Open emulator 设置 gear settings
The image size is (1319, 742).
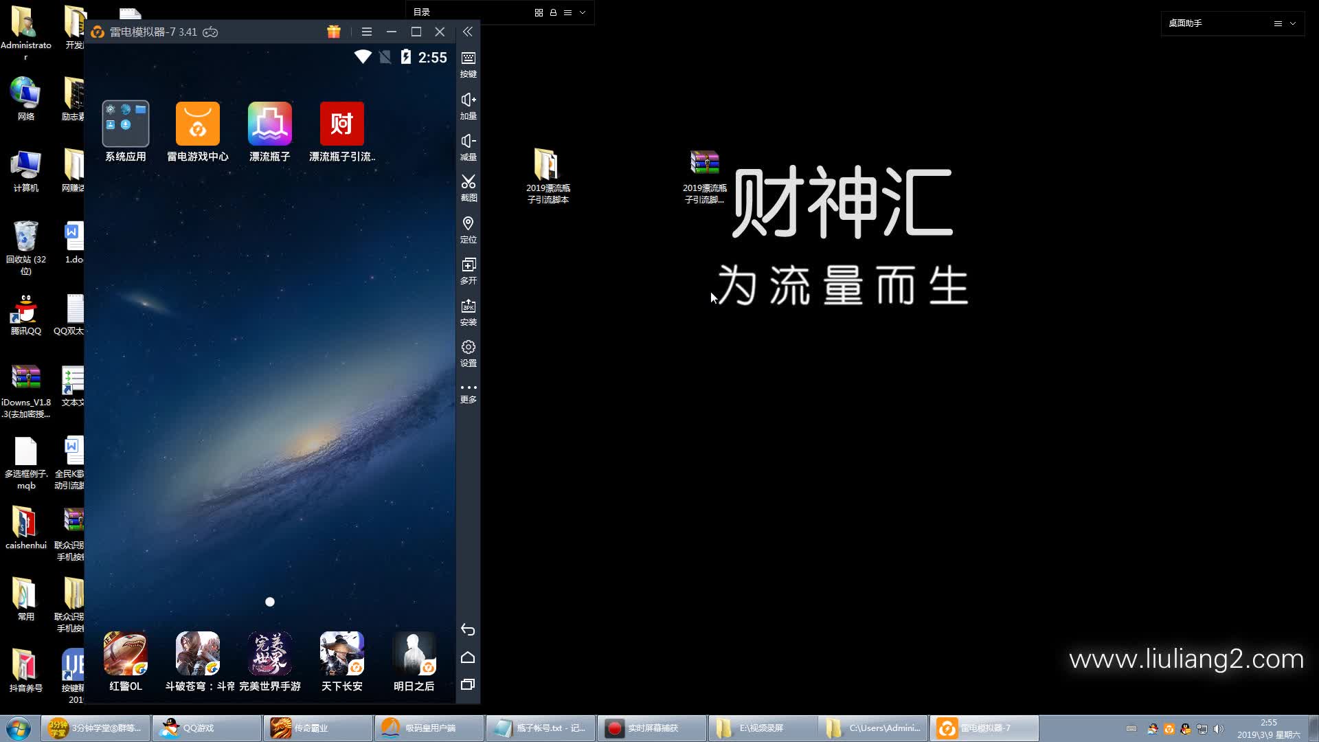469,353
